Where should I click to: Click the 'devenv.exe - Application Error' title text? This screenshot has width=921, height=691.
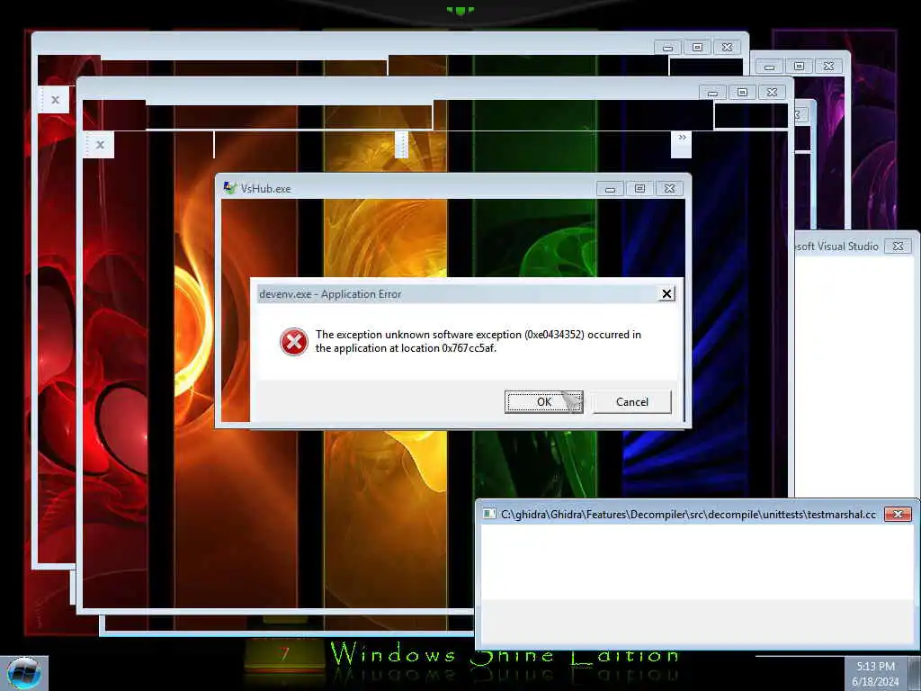pos(330,294)
